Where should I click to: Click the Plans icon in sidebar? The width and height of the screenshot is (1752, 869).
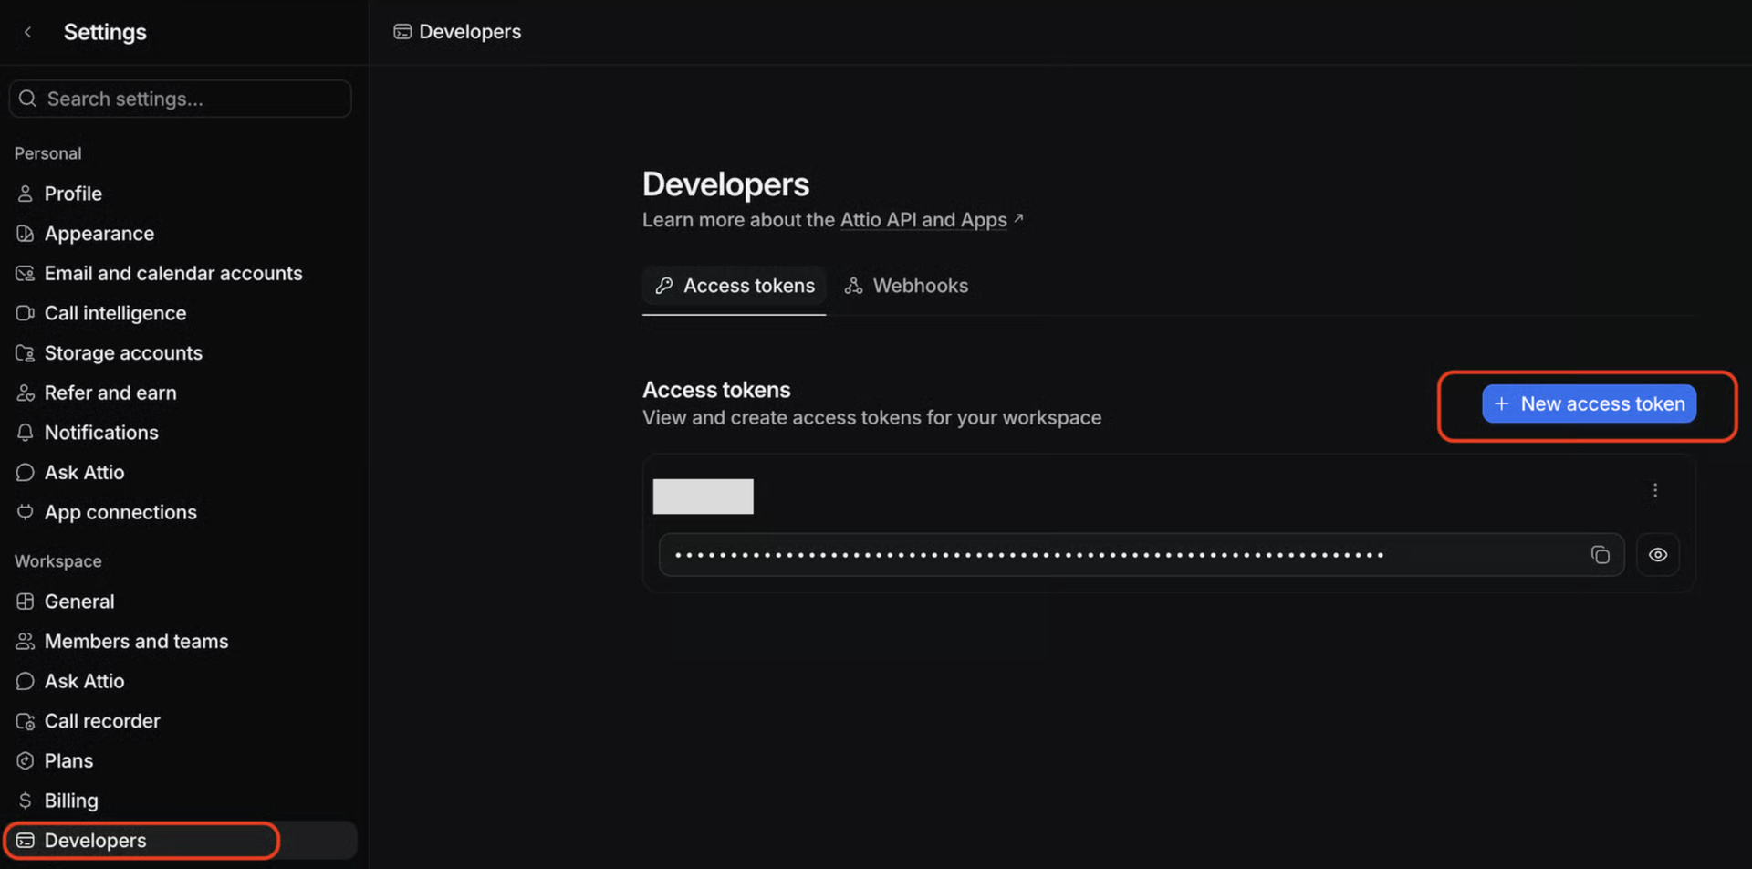pos(25,761)
